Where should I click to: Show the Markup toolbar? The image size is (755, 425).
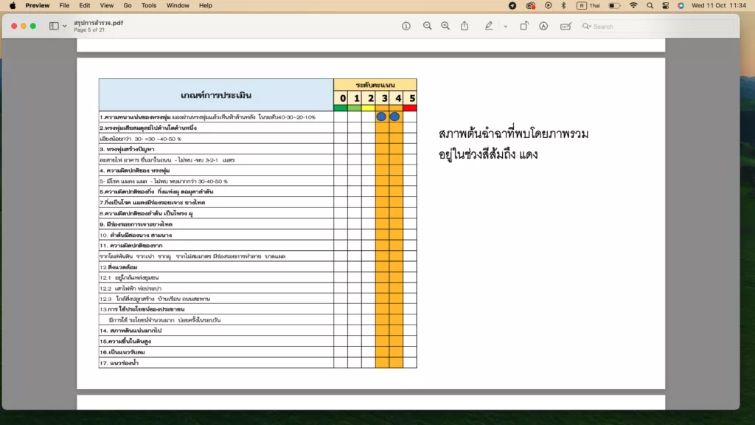(543, 26)
